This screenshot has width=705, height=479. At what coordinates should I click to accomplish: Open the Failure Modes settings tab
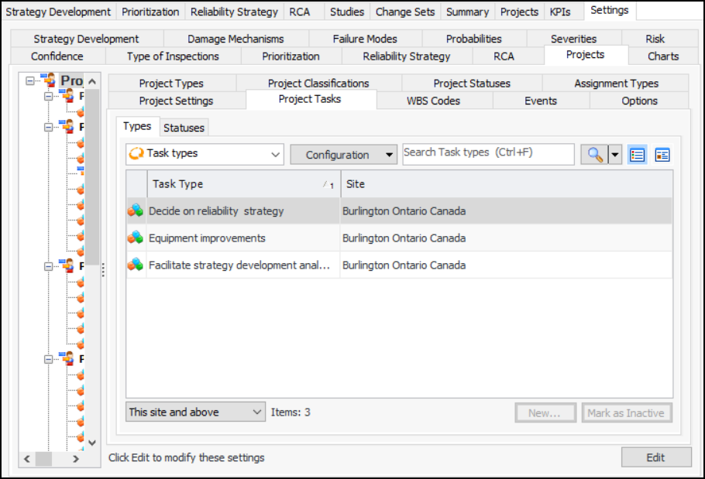(365, 39)
